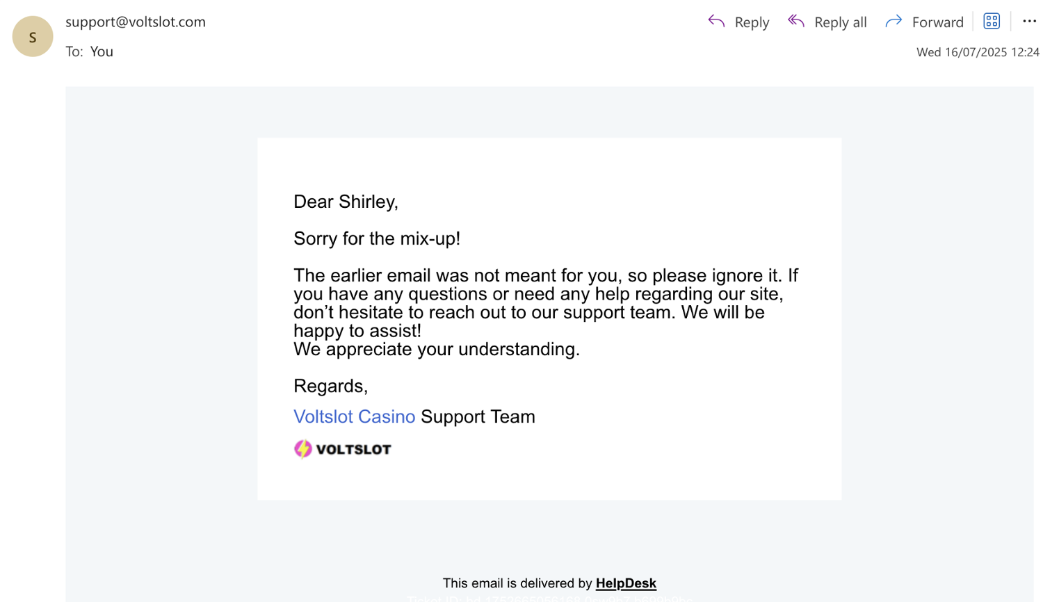Click the VOLTSLOT wordmark in signature
The height and width of the screenshot is (602, 1043).
[353, 450]
